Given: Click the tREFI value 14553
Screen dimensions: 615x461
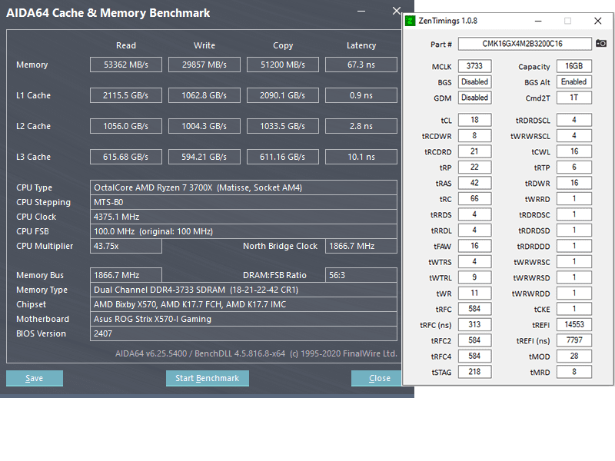Looking at the screenshot, I should (573, 324).
